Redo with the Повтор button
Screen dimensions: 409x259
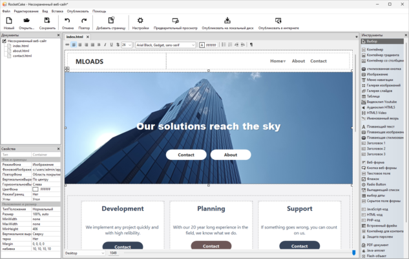click(84, 23)
